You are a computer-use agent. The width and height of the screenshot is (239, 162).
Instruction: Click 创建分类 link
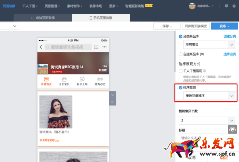pyautogui.click(x=230, y=36)
